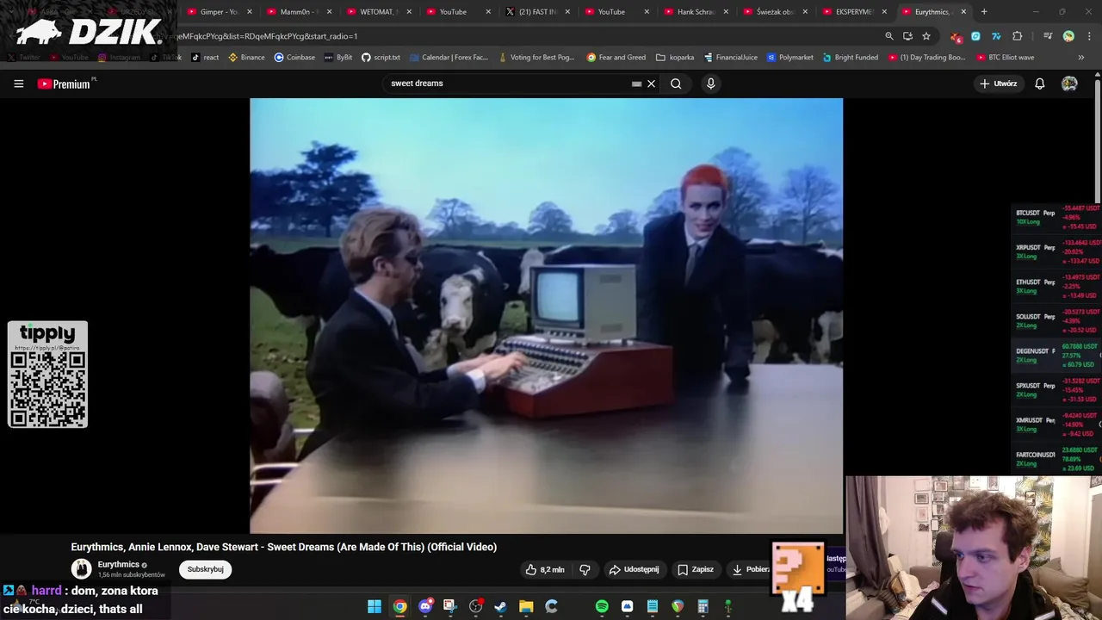
Task: Open Steam from the taskbar
Action: [500, 606]
